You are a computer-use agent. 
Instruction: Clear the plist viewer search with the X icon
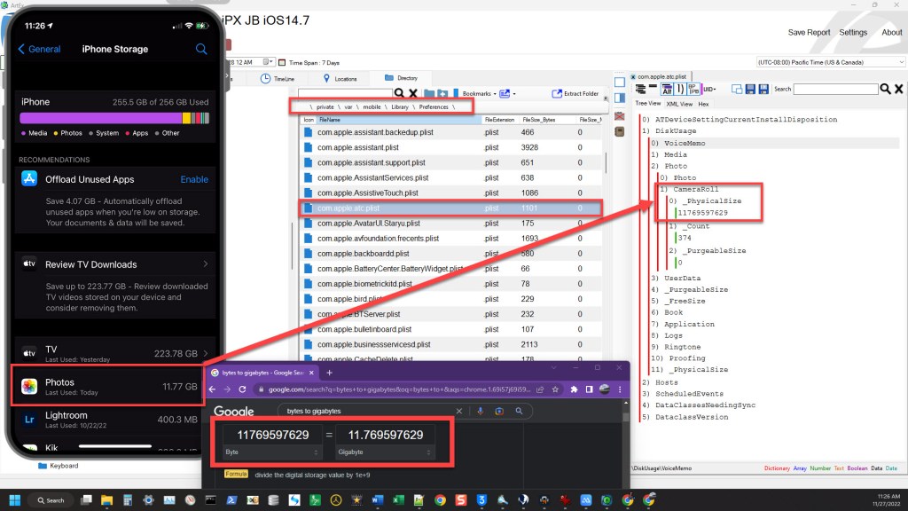(898, 90)
